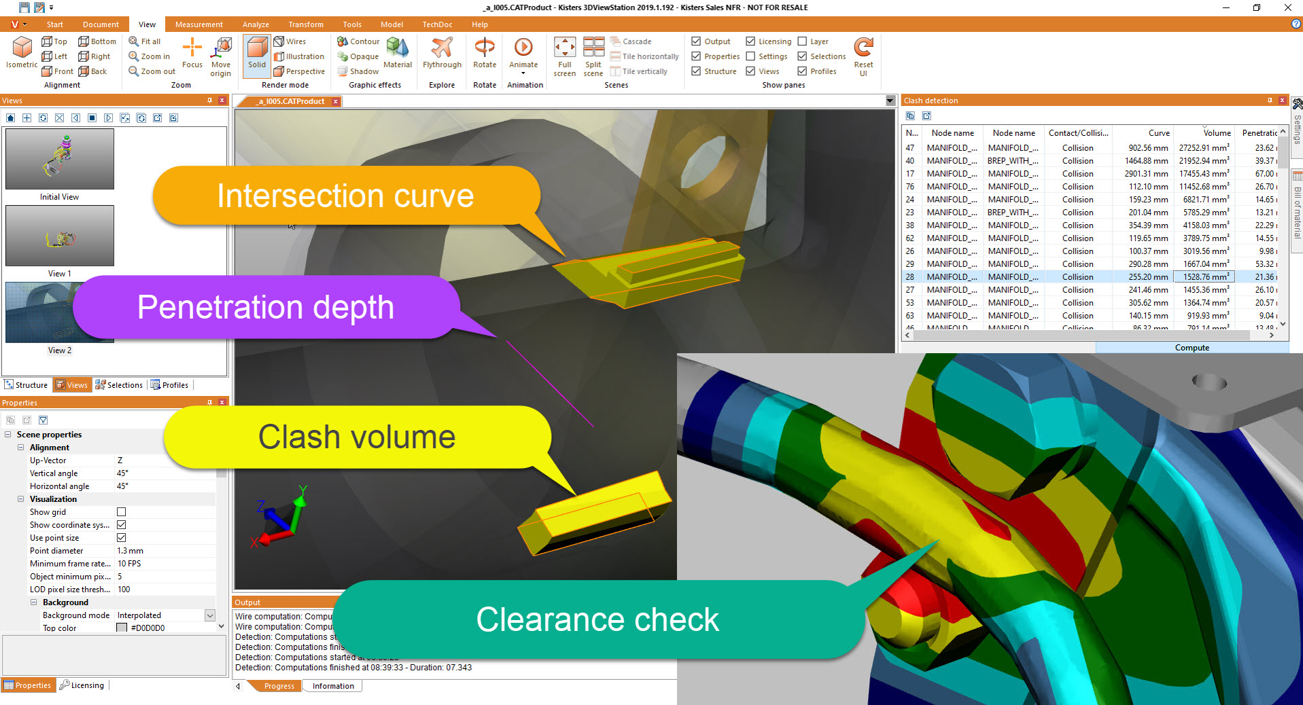
Task: Open the Measurement ribbon tab
Action: 198,24
